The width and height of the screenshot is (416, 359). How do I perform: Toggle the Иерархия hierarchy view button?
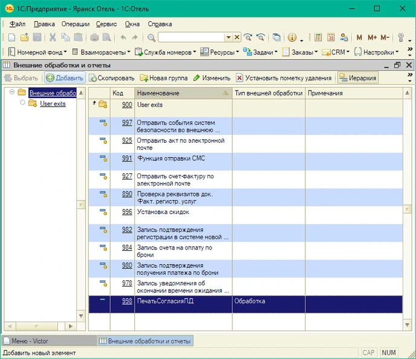pyautogui.click(x=358, y=78)
